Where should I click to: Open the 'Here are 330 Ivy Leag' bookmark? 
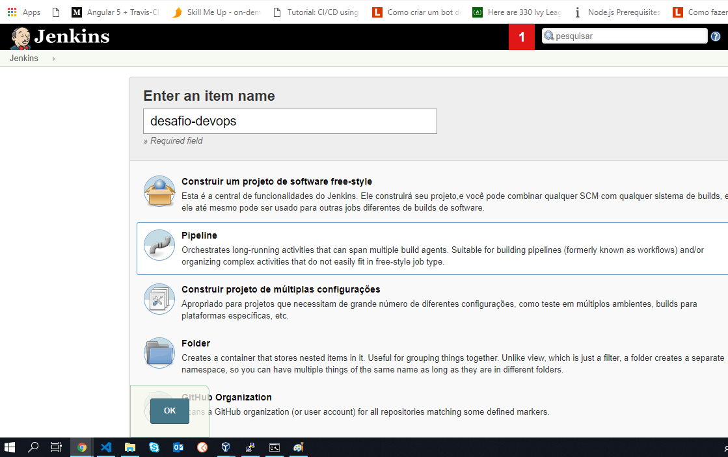(517, 12)
